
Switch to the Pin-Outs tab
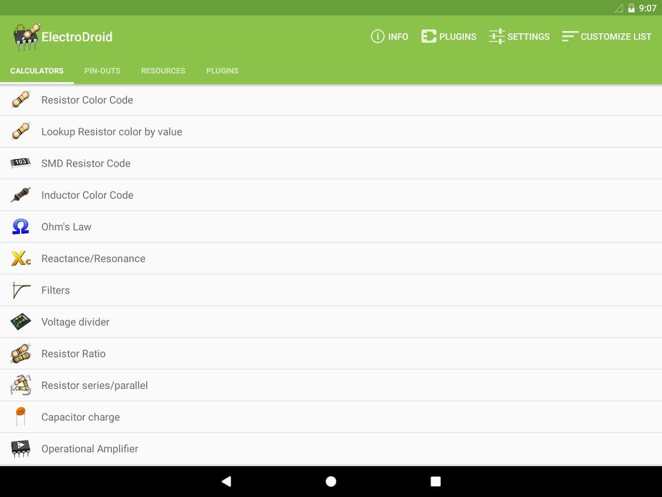(x=102, y=71)
